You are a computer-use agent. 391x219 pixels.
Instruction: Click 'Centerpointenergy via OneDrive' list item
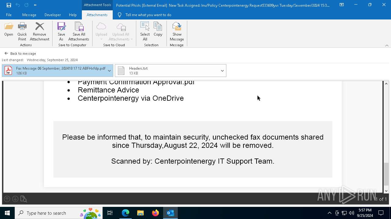click(x=131, y=98)
